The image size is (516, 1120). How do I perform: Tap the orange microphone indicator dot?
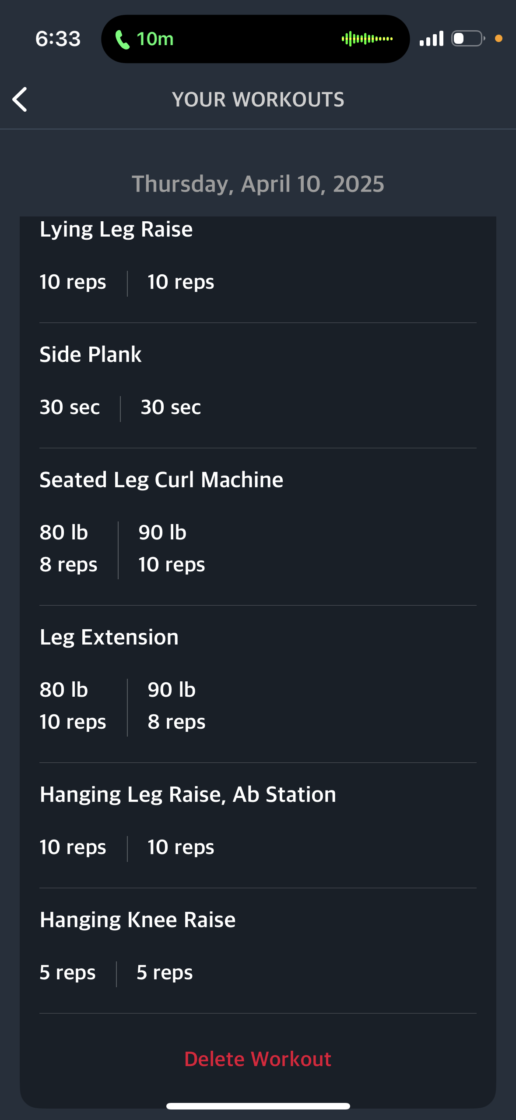click(x=498, y=39)
